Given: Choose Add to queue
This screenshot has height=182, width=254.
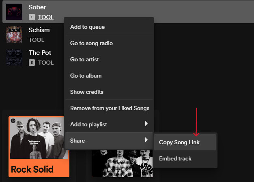Looking at the screenshot, I should [x=87, y=27].
